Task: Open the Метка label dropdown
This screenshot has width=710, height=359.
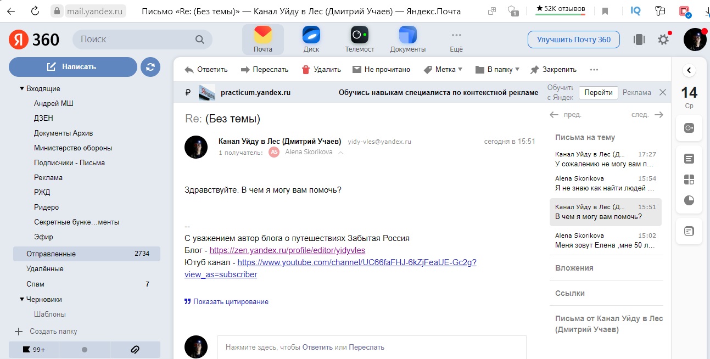Action: (443, 70)
